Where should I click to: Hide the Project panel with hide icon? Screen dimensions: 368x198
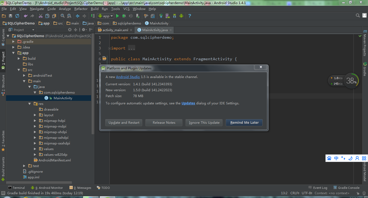[x=91, y=30]
